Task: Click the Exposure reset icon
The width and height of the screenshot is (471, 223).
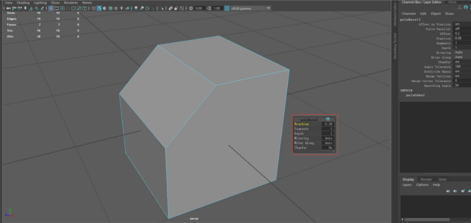Action: [x=191, y=8]
